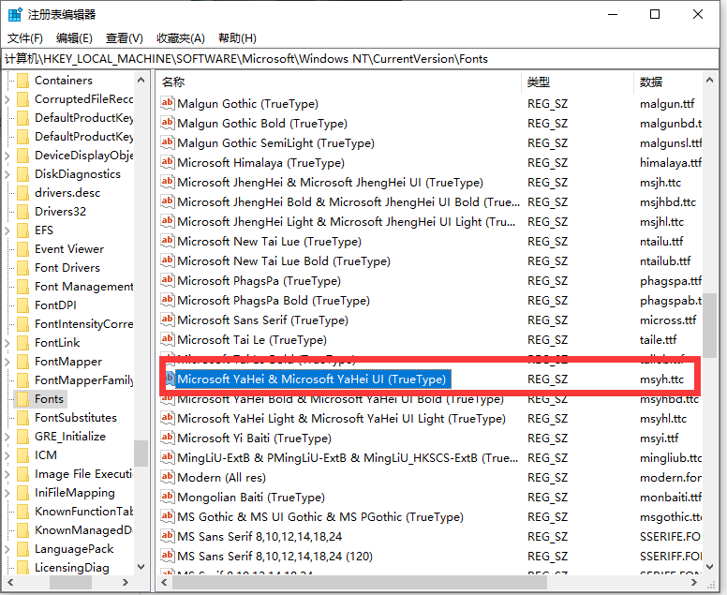Select MS Gothic & MS UI Gothic entry
The width and height of the screenshot is (727, 595).
click(320, 516)
